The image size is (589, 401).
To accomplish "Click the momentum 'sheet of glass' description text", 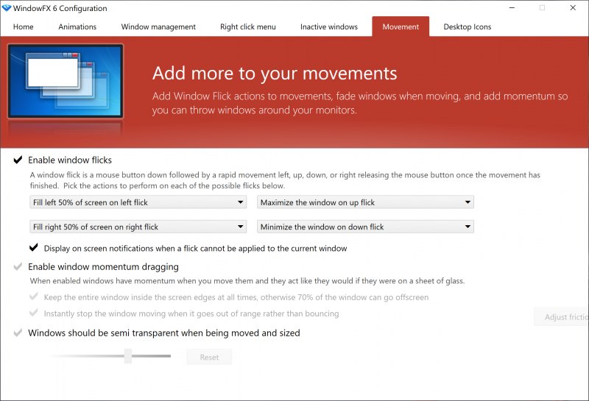I will click(x=247, y=281).
